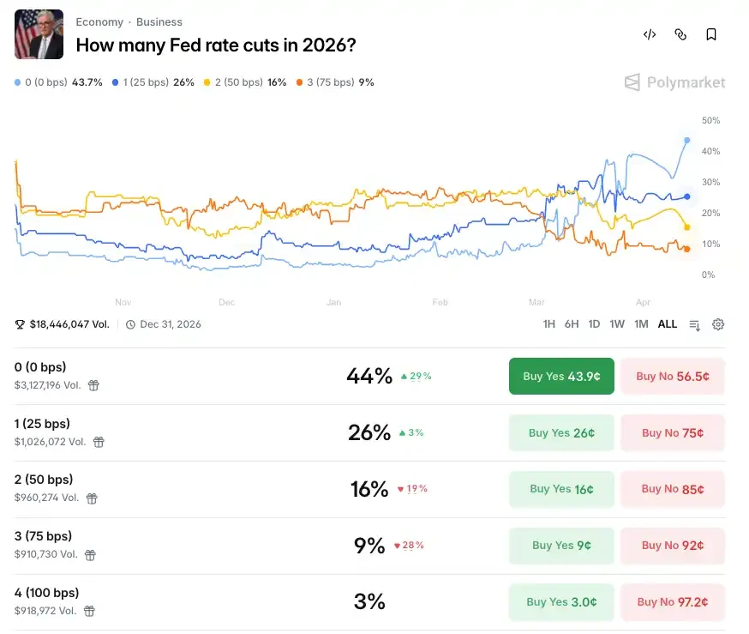Click Buy No 92¢ on the 3 (75 bps) row

pyautogui.click(x=673, y=546)
